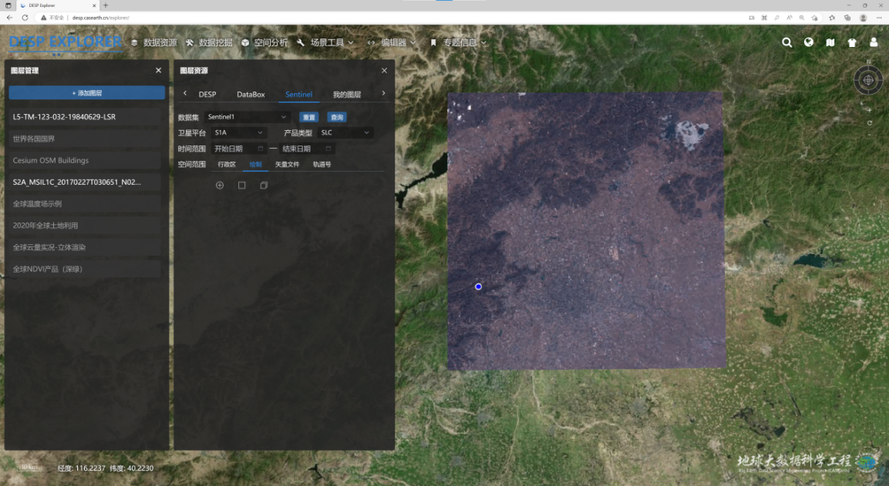
Task: Click the map zoom-in plus button
Action: pos(870,109)
